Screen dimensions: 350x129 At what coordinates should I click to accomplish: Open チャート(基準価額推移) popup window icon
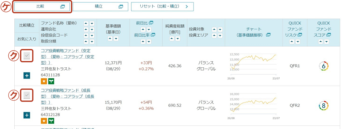click(268, 35)
